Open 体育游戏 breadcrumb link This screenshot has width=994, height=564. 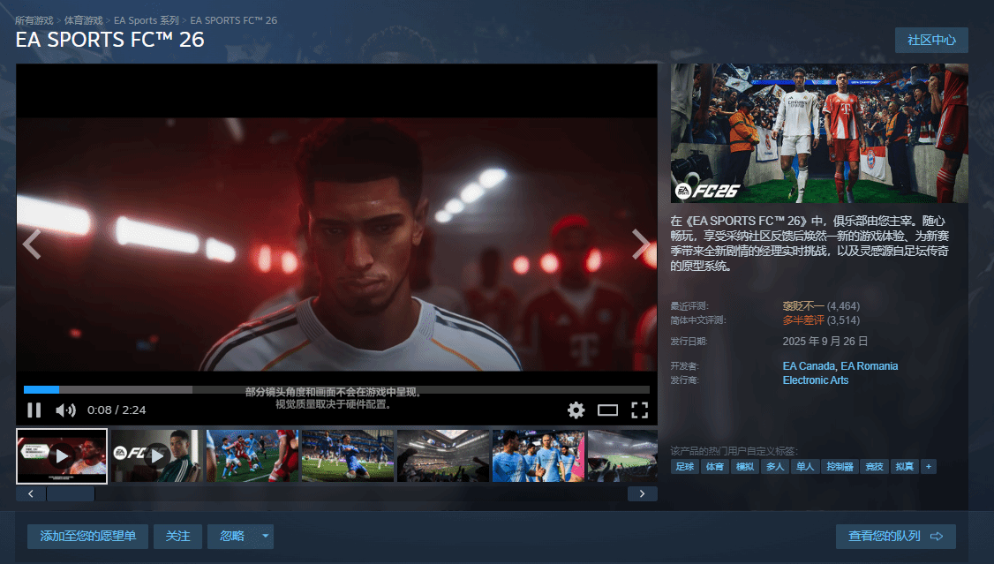click(x=83, y=20)
